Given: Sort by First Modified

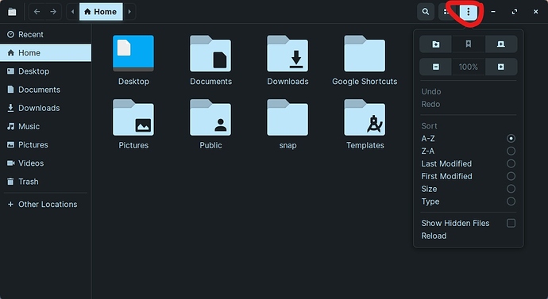Looking at the screenshot, I should point(469,176).
